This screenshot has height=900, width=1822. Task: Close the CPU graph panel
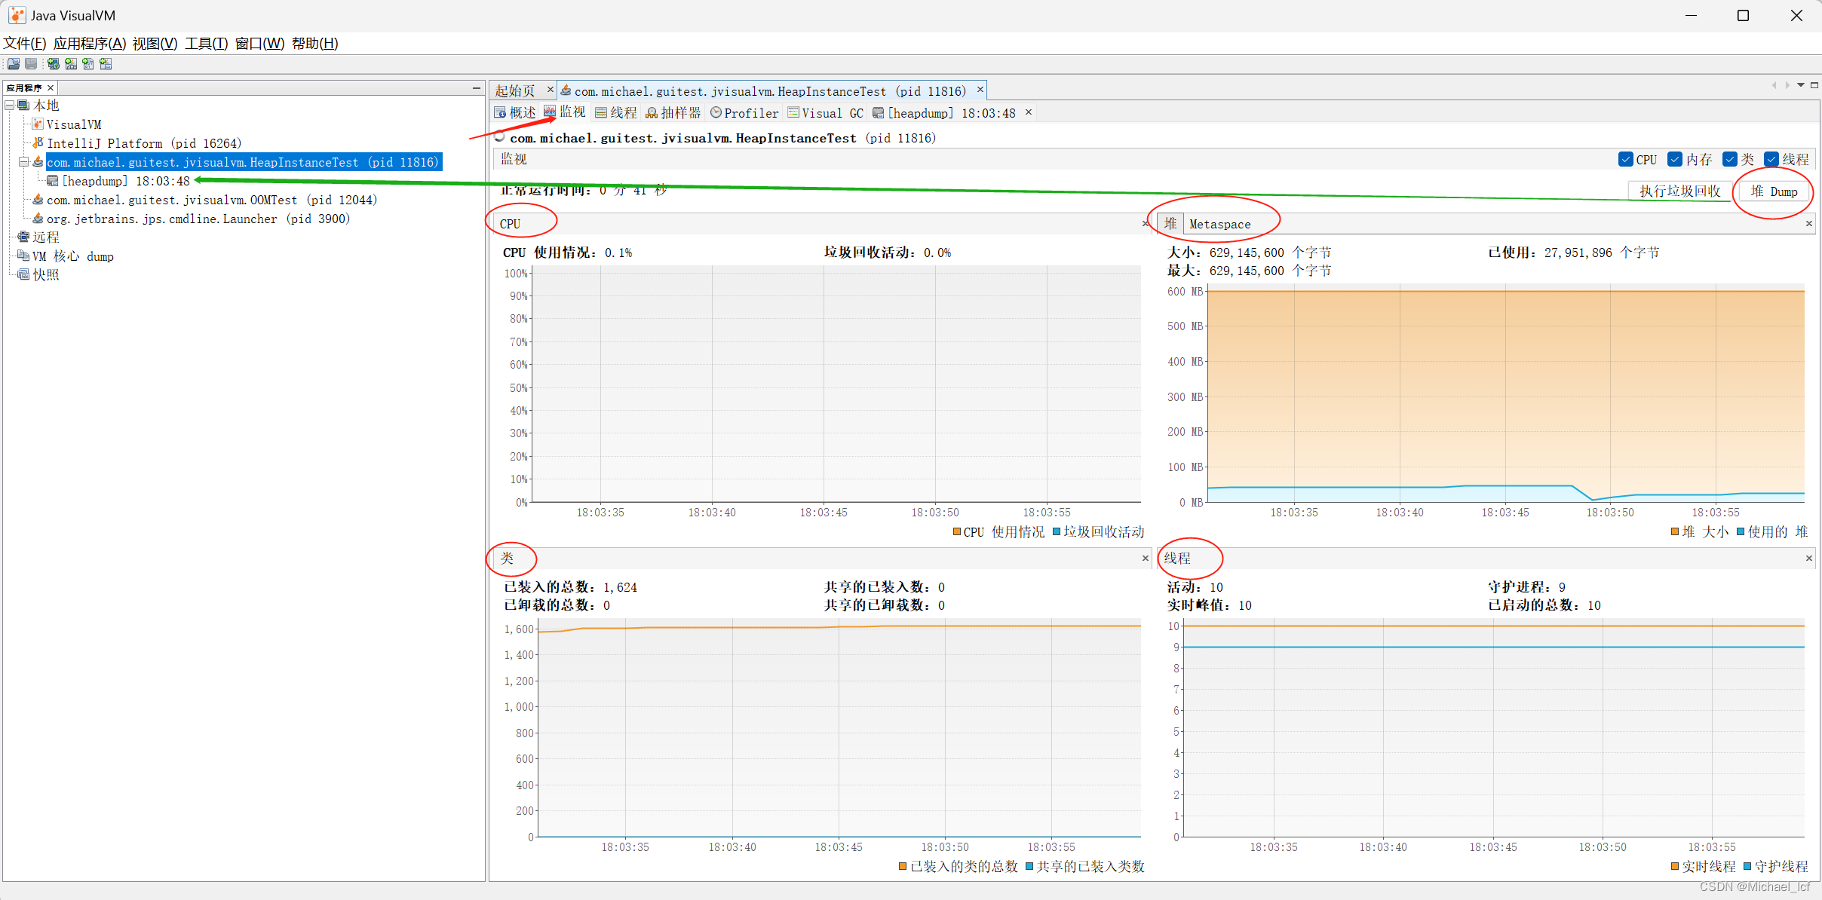tap(1146, 224)
